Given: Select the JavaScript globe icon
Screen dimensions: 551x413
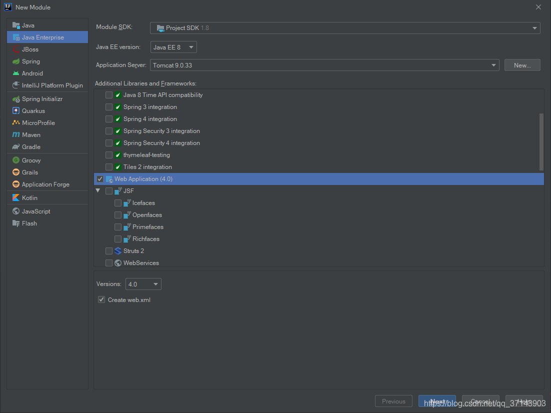Looking at the screenshot, I should (16, 211).
